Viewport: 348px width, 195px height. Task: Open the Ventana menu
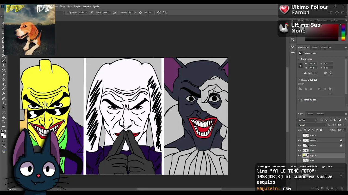click(87, 6)
